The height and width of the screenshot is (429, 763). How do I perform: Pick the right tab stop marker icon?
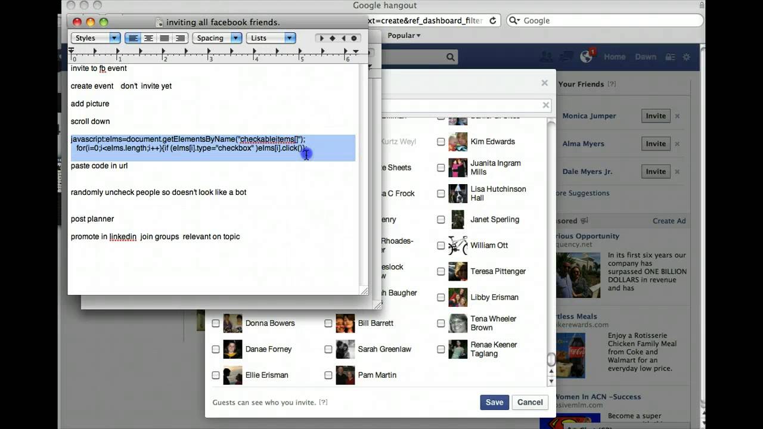point(343,38)
